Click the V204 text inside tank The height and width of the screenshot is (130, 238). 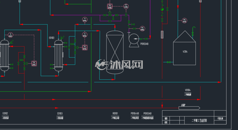[185, 52]
